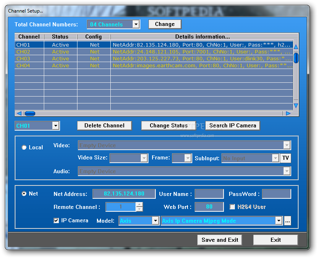
Task: Click the list's scroll right arrow
Action: tap(288, 114)
